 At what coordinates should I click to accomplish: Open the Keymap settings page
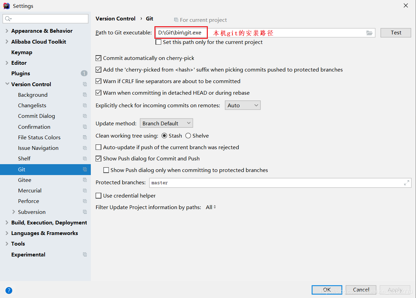point(22,52)
